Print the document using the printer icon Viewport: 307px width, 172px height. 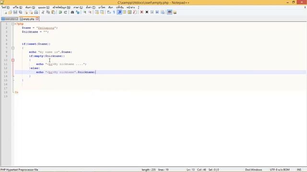[x=36, y=12]
